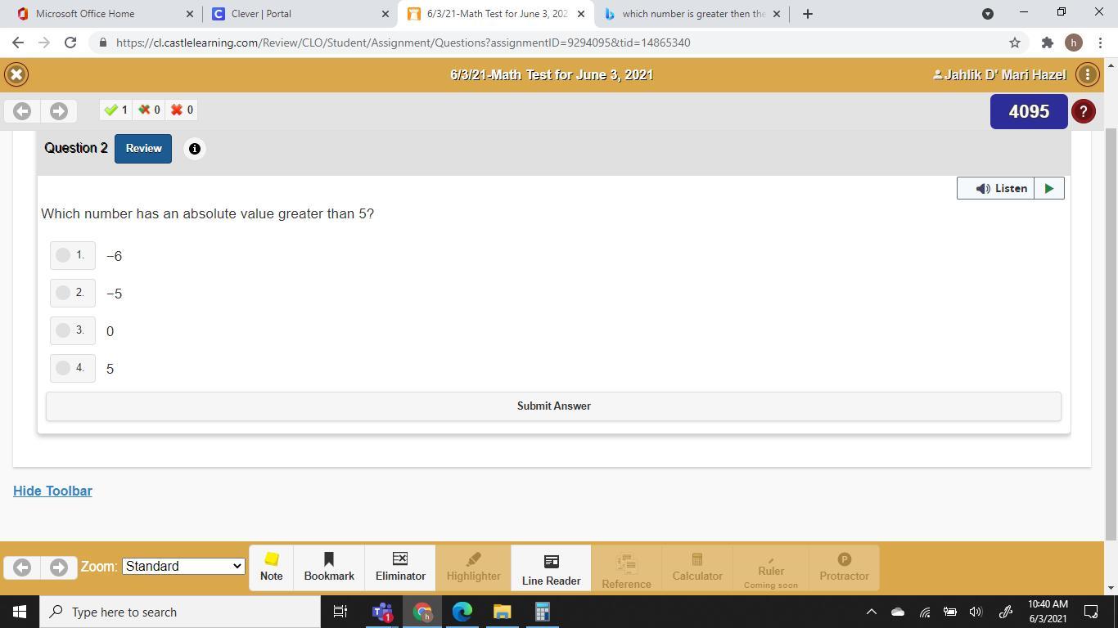Close the assignment with the X circle icon
Image resolution: width=1118 pixels, height=628 pixels.
click(16, 74)
